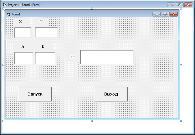Select the text box under label Y
Screen dimensions: 195x135
(x=46, y=32)
